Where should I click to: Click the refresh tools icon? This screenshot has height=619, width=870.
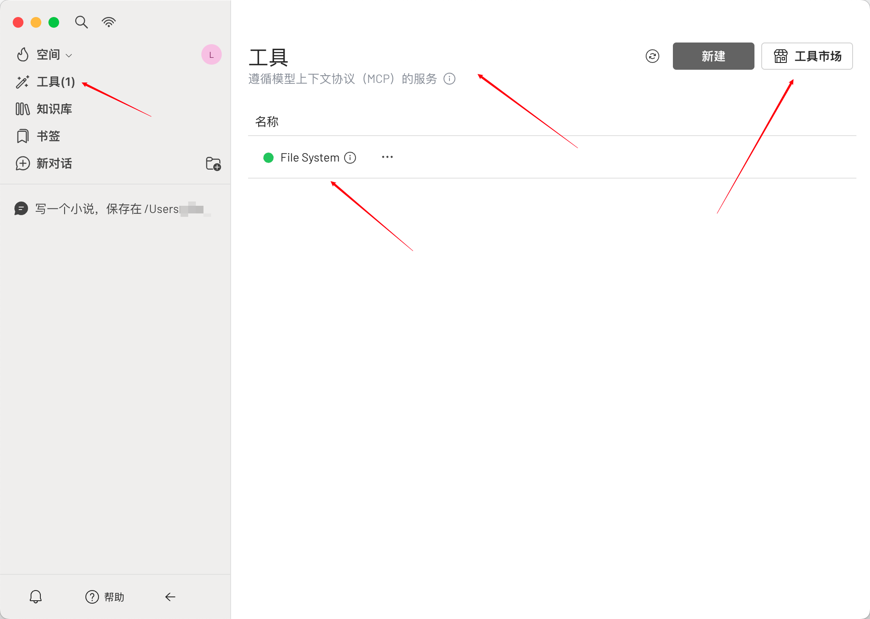click(652, 56)
